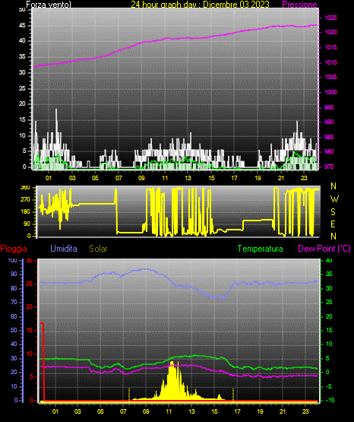Select hour label 13 under the rain chart
The image size is (354, 422).
pyautogui.click(x=191, y=411)
